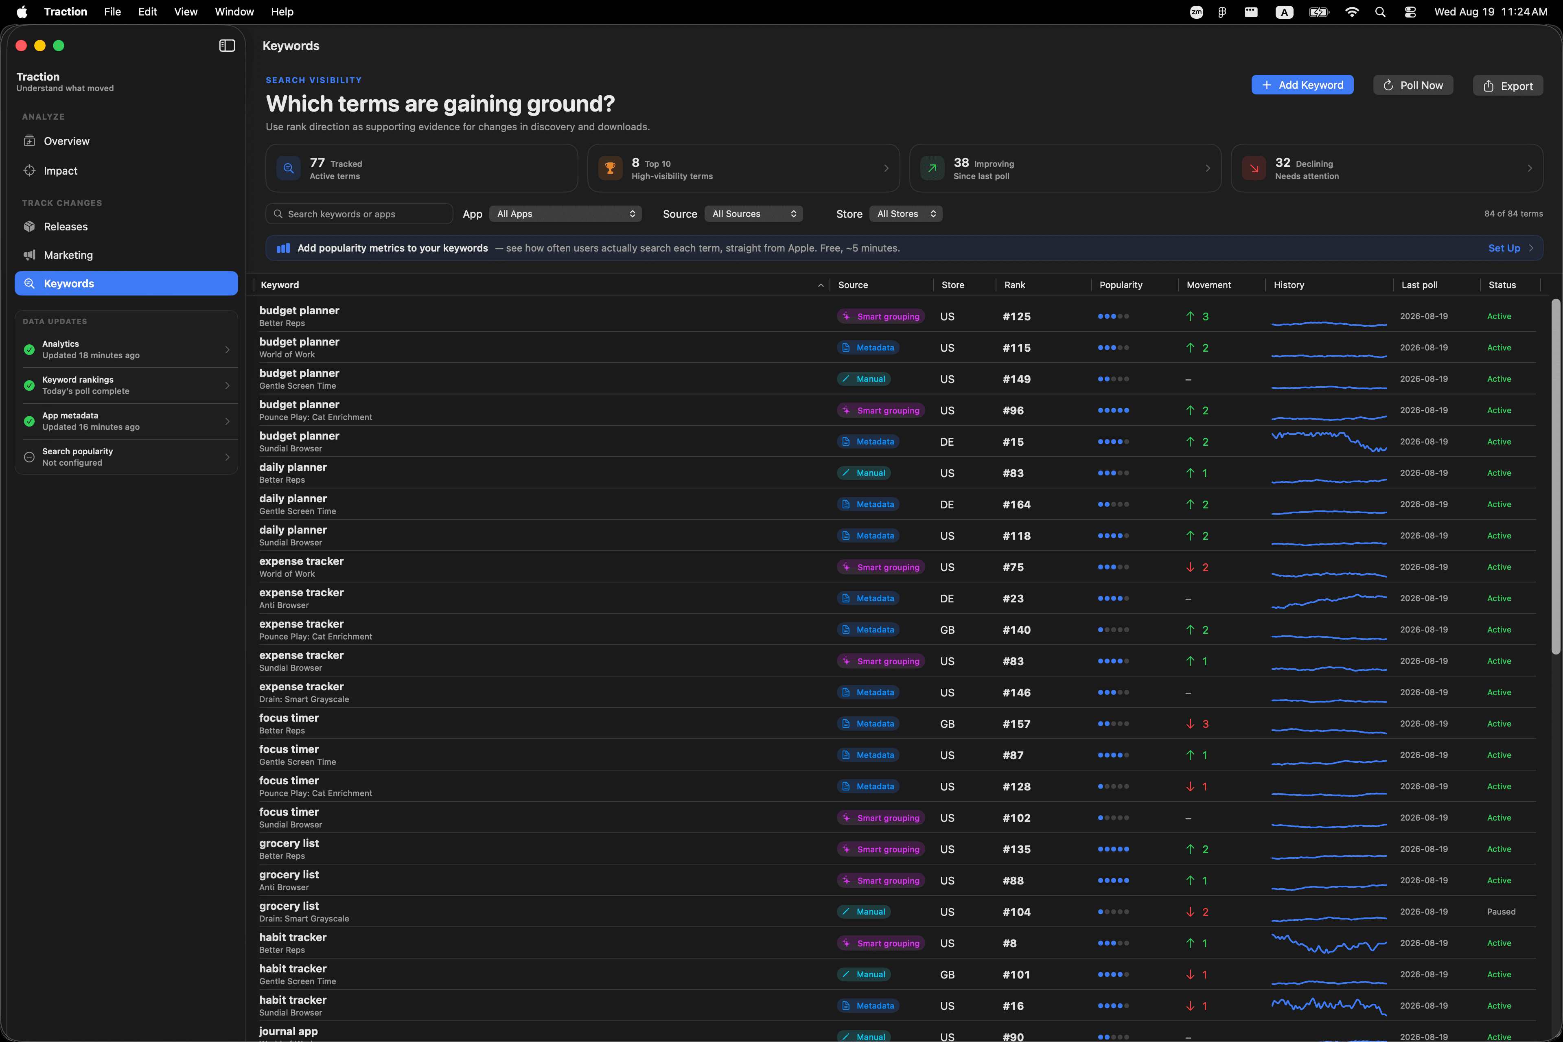
Task: Click Analytics green check status icon
Action: pyautogui.click(x=29, y=350)
